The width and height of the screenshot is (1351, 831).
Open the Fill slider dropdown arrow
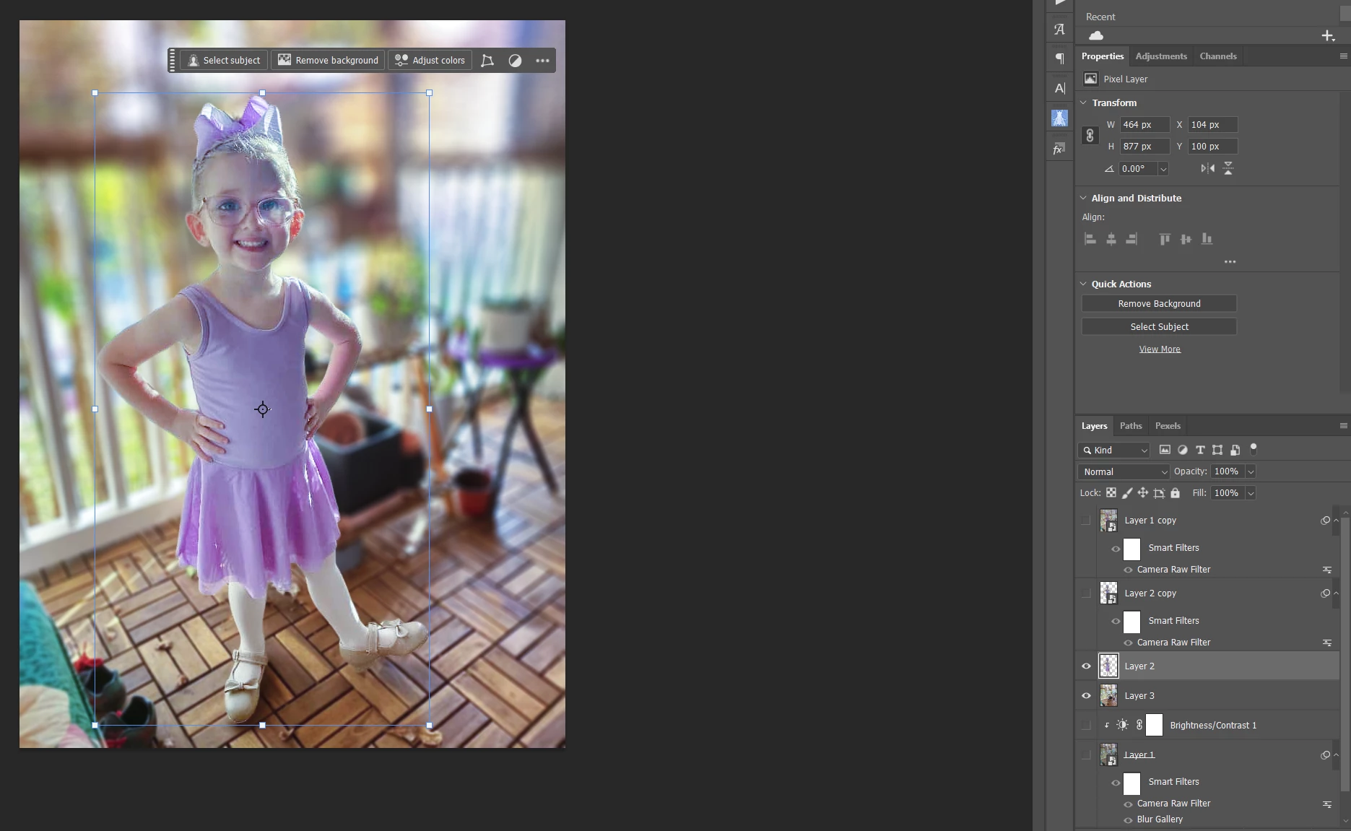click(x=1251, y=493)
